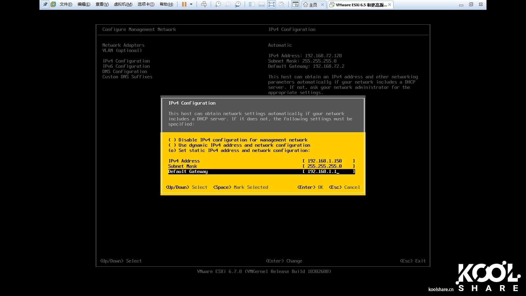Open the 查看 menu
The image size is (526, 296).
[102, 4]
